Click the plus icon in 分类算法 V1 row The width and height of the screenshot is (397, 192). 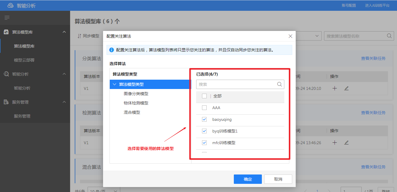pyautogui.click(x=334, y=88)
